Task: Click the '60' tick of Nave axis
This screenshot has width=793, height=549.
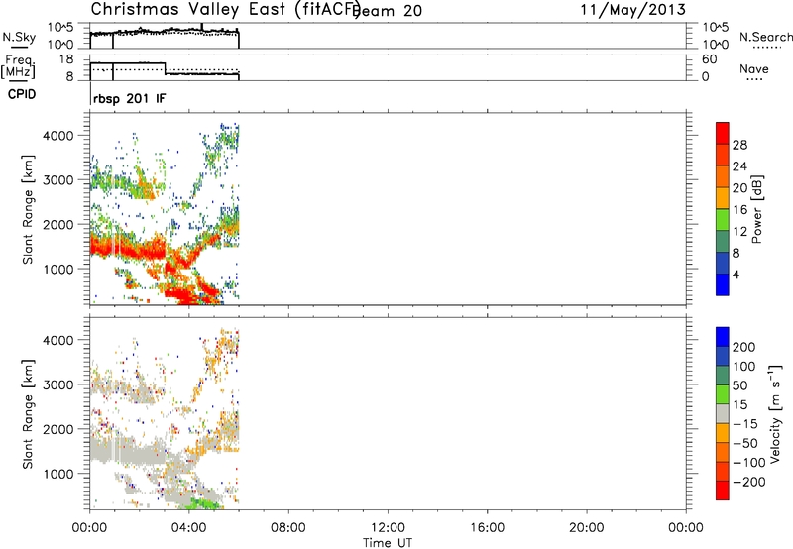Action: [x=710, y=59]
